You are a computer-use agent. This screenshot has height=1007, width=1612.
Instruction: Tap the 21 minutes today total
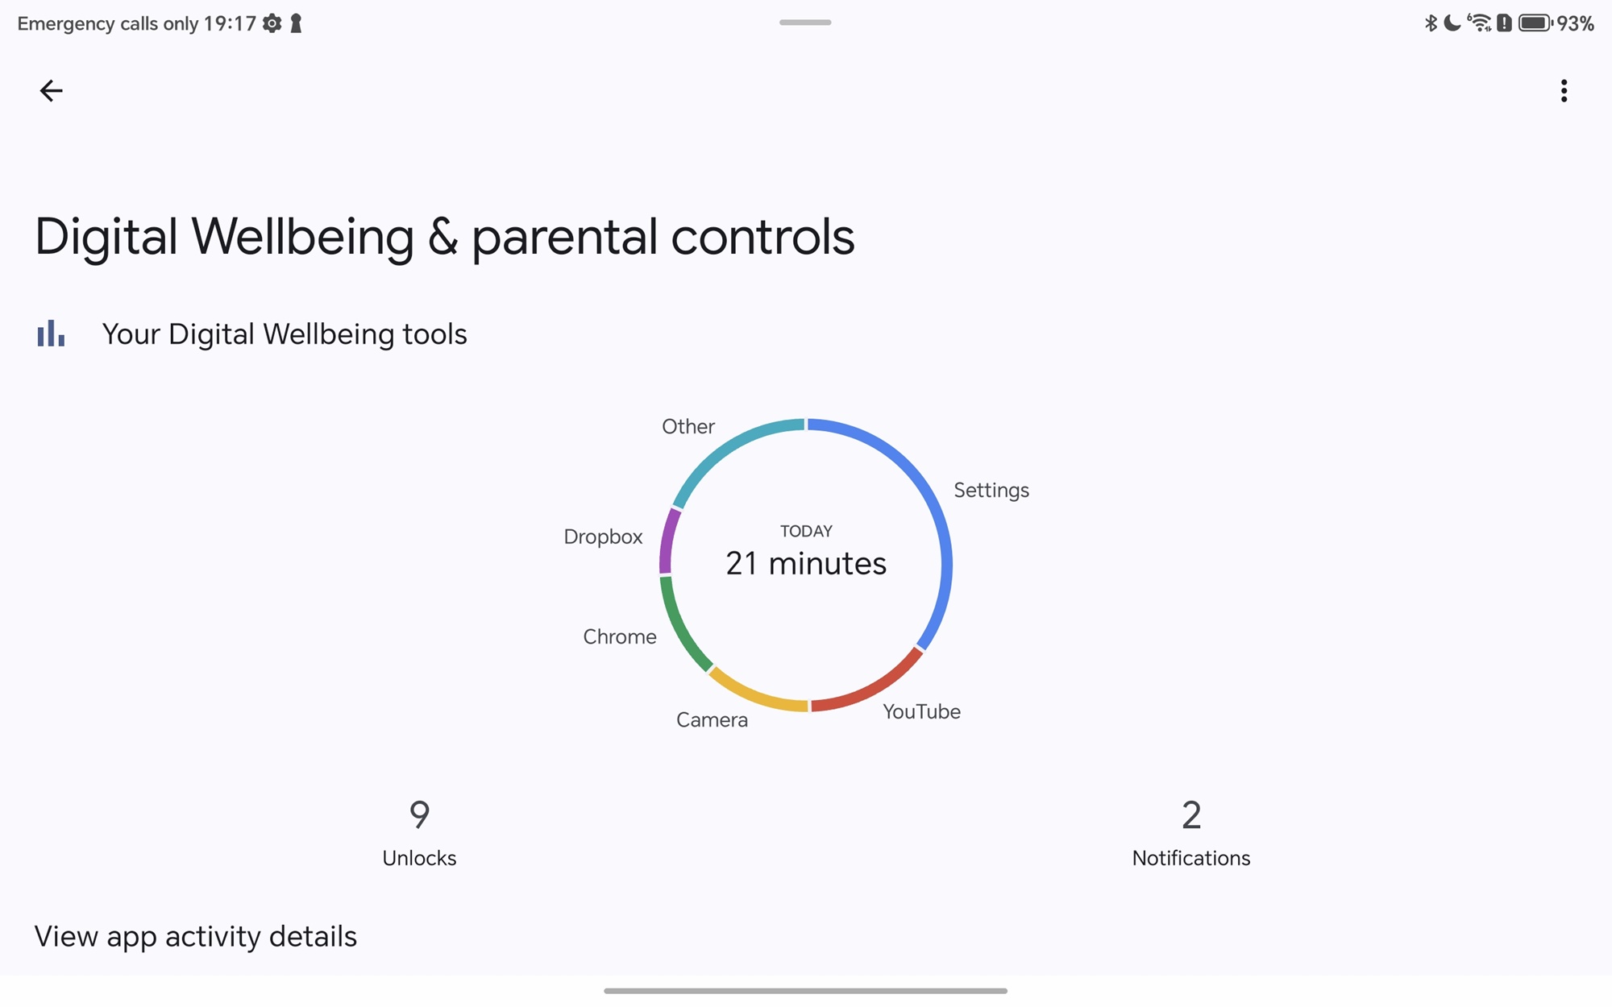point(806,563)
